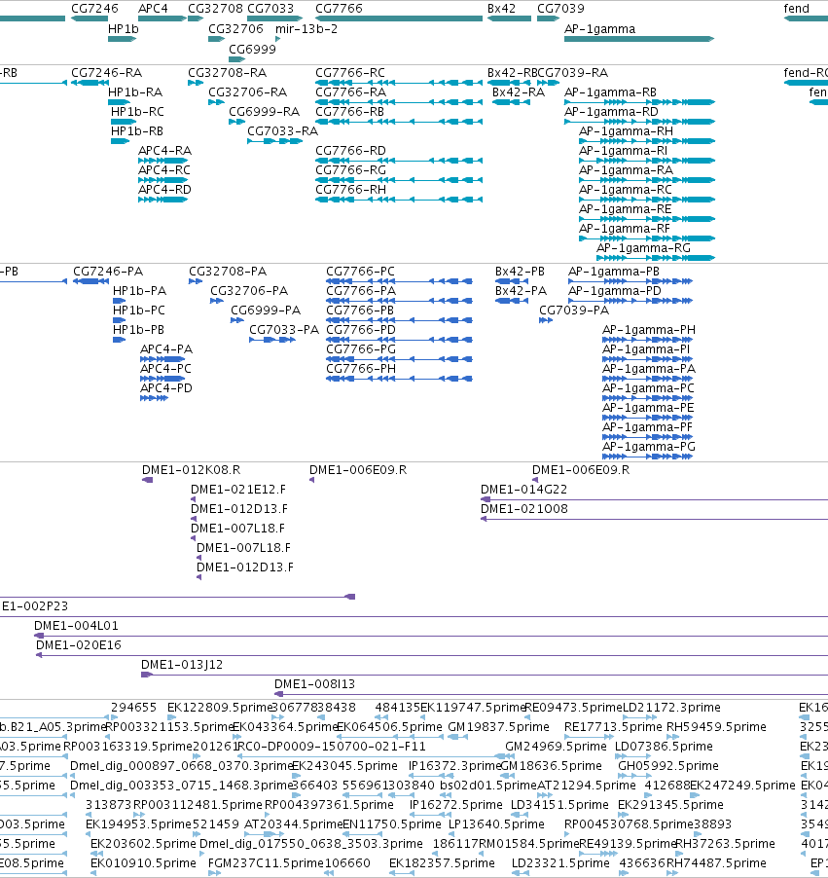This screenshot has height=878, width=828.
Task: Open BAC clone label DME1-008I13
Action: (x=314, y=683)
